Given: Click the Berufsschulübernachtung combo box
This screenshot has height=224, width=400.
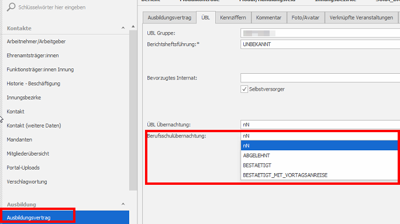Looking at the screenshot, I should 320,136.
